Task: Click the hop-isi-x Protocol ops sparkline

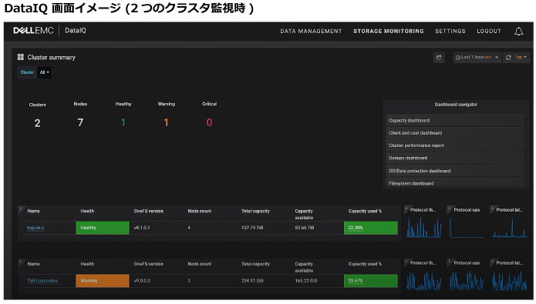Action: [467, 228]
